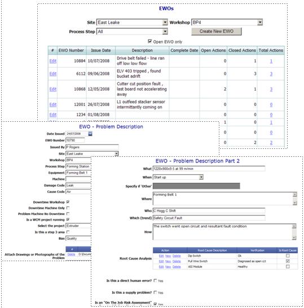Click Edit link for EWO 6112
The width and height of the screenshot is (304, 308).
pyautogui.click(x=53, y=74)
